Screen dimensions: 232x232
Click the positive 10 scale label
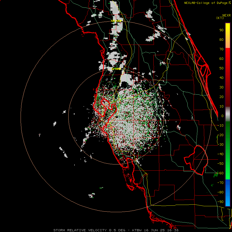pos(221,106)
